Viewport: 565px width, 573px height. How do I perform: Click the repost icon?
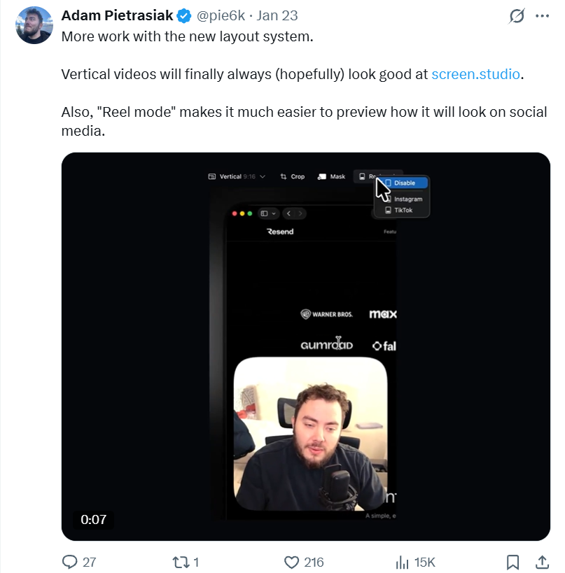click(180, 561)
